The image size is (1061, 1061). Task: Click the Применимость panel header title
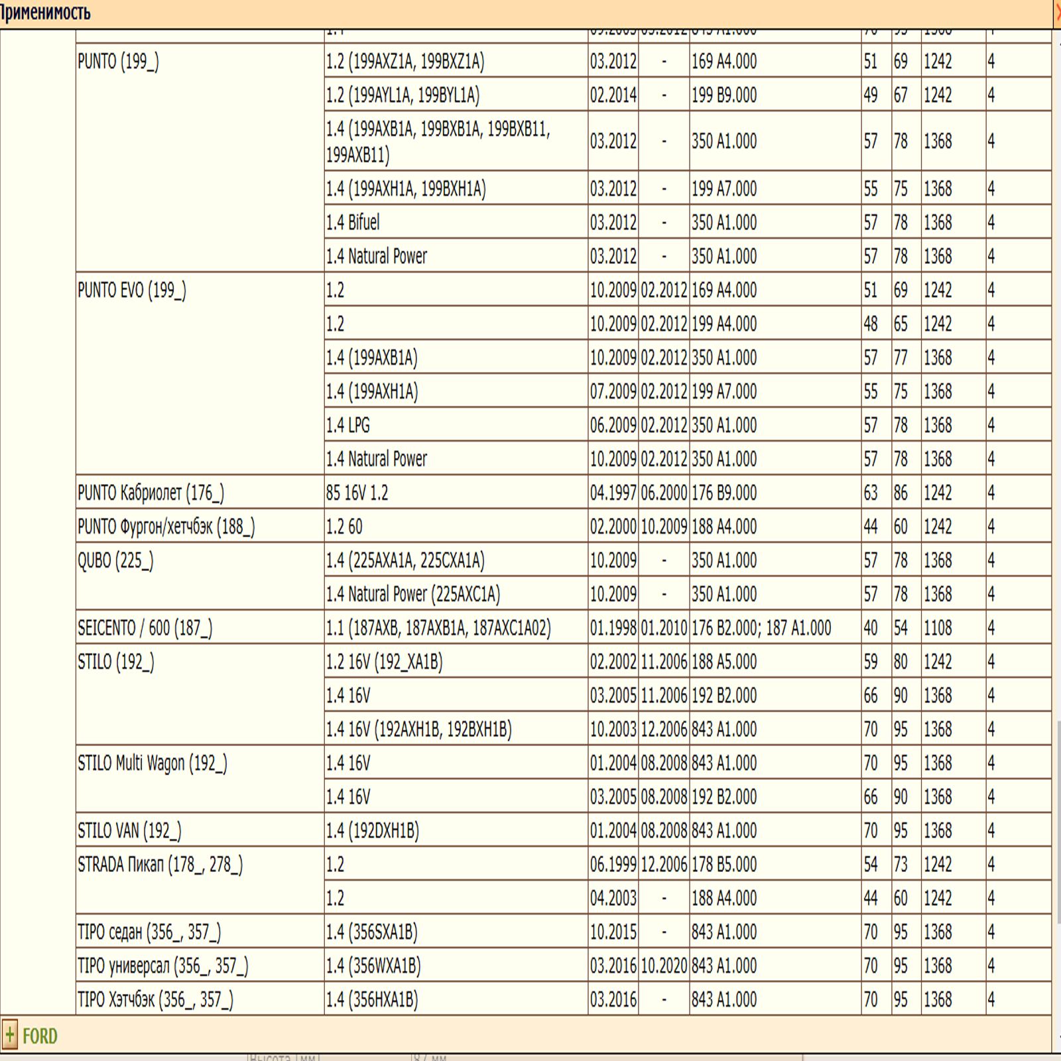45,13
